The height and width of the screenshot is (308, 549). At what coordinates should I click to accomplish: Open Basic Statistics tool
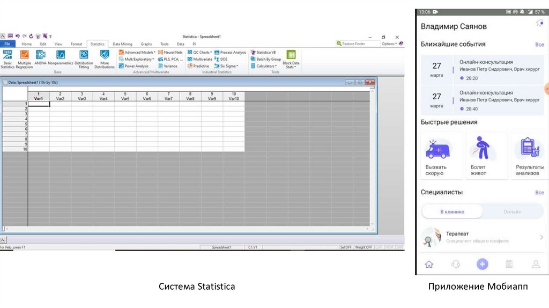click(8, 58)
